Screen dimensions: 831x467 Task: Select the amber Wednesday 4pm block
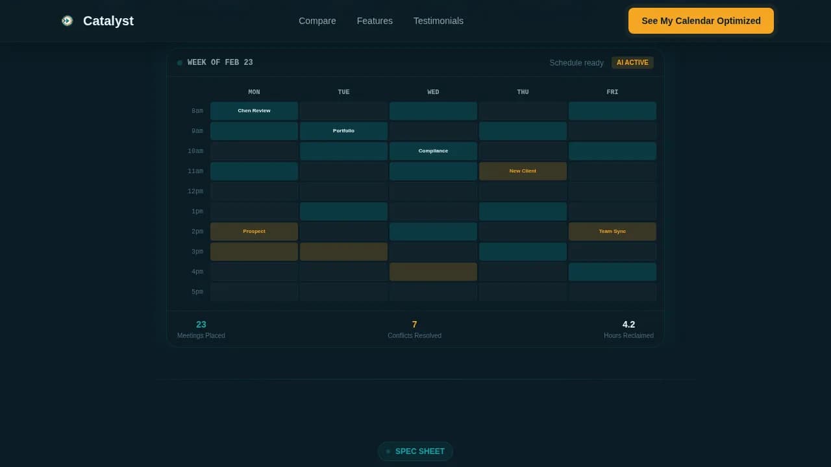click(433, 272)
